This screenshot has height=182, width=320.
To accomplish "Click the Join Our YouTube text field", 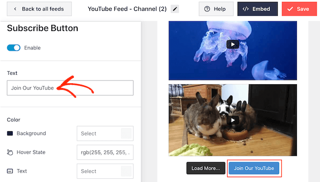I will tap(70, 88).
